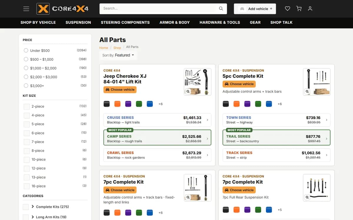Viewport: 353px width, 220px height.
Task: Focus the Search input field
Action: [x=158, y=9]
